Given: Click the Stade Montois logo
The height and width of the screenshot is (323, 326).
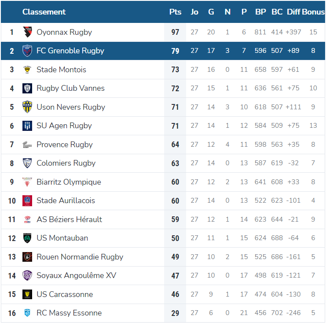Looking at the screenshot, I should pyautogui.click(x=27, y=70).
